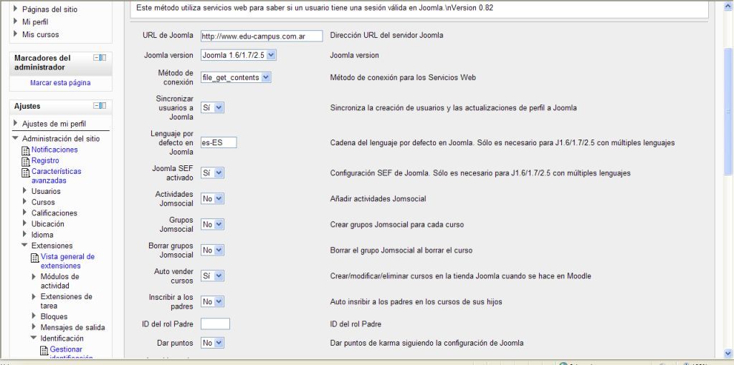734x365 pixels.
Task: Open the Joomla SEF activado selector
Action: pyautogui.click(x=213, y=173)
